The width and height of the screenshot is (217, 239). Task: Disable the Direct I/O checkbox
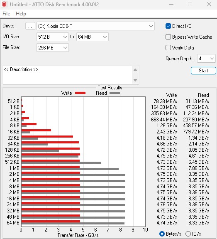click(168, 26)
